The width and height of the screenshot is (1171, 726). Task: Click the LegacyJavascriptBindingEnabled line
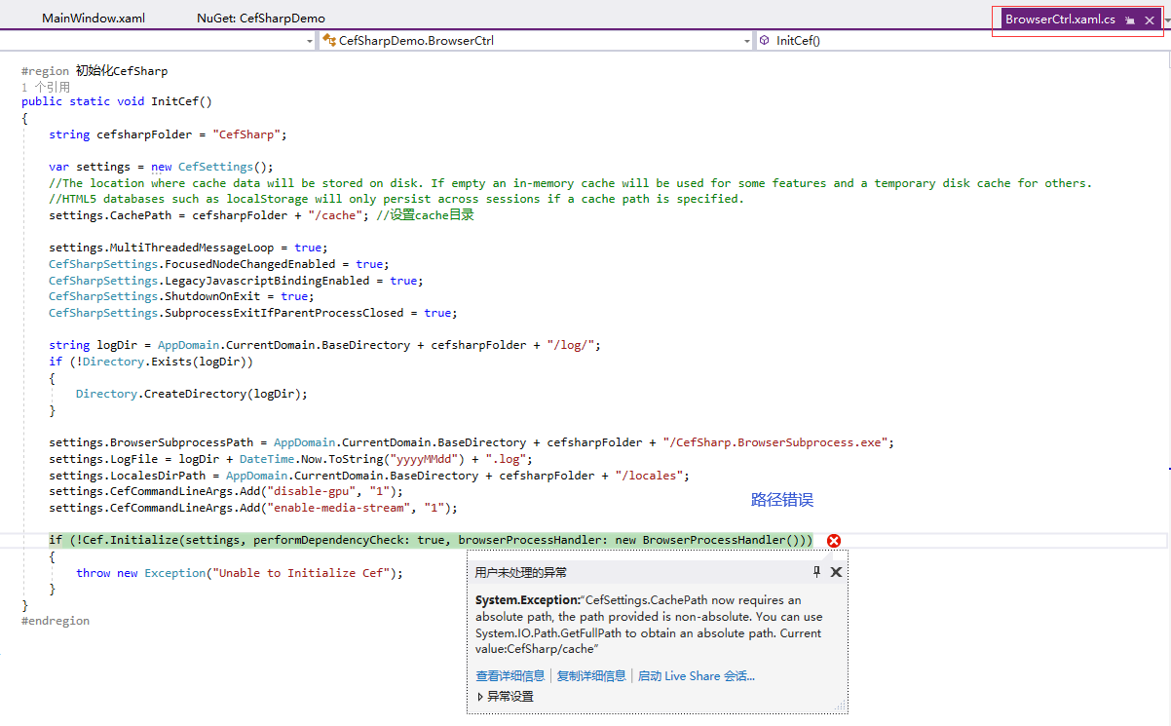[236, 281]
